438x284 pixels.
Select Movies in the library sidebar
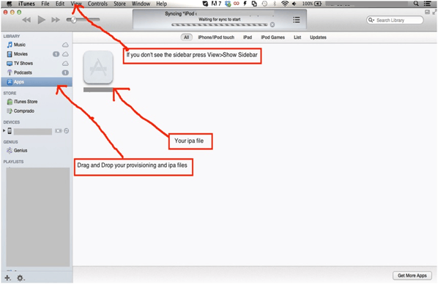37,54
